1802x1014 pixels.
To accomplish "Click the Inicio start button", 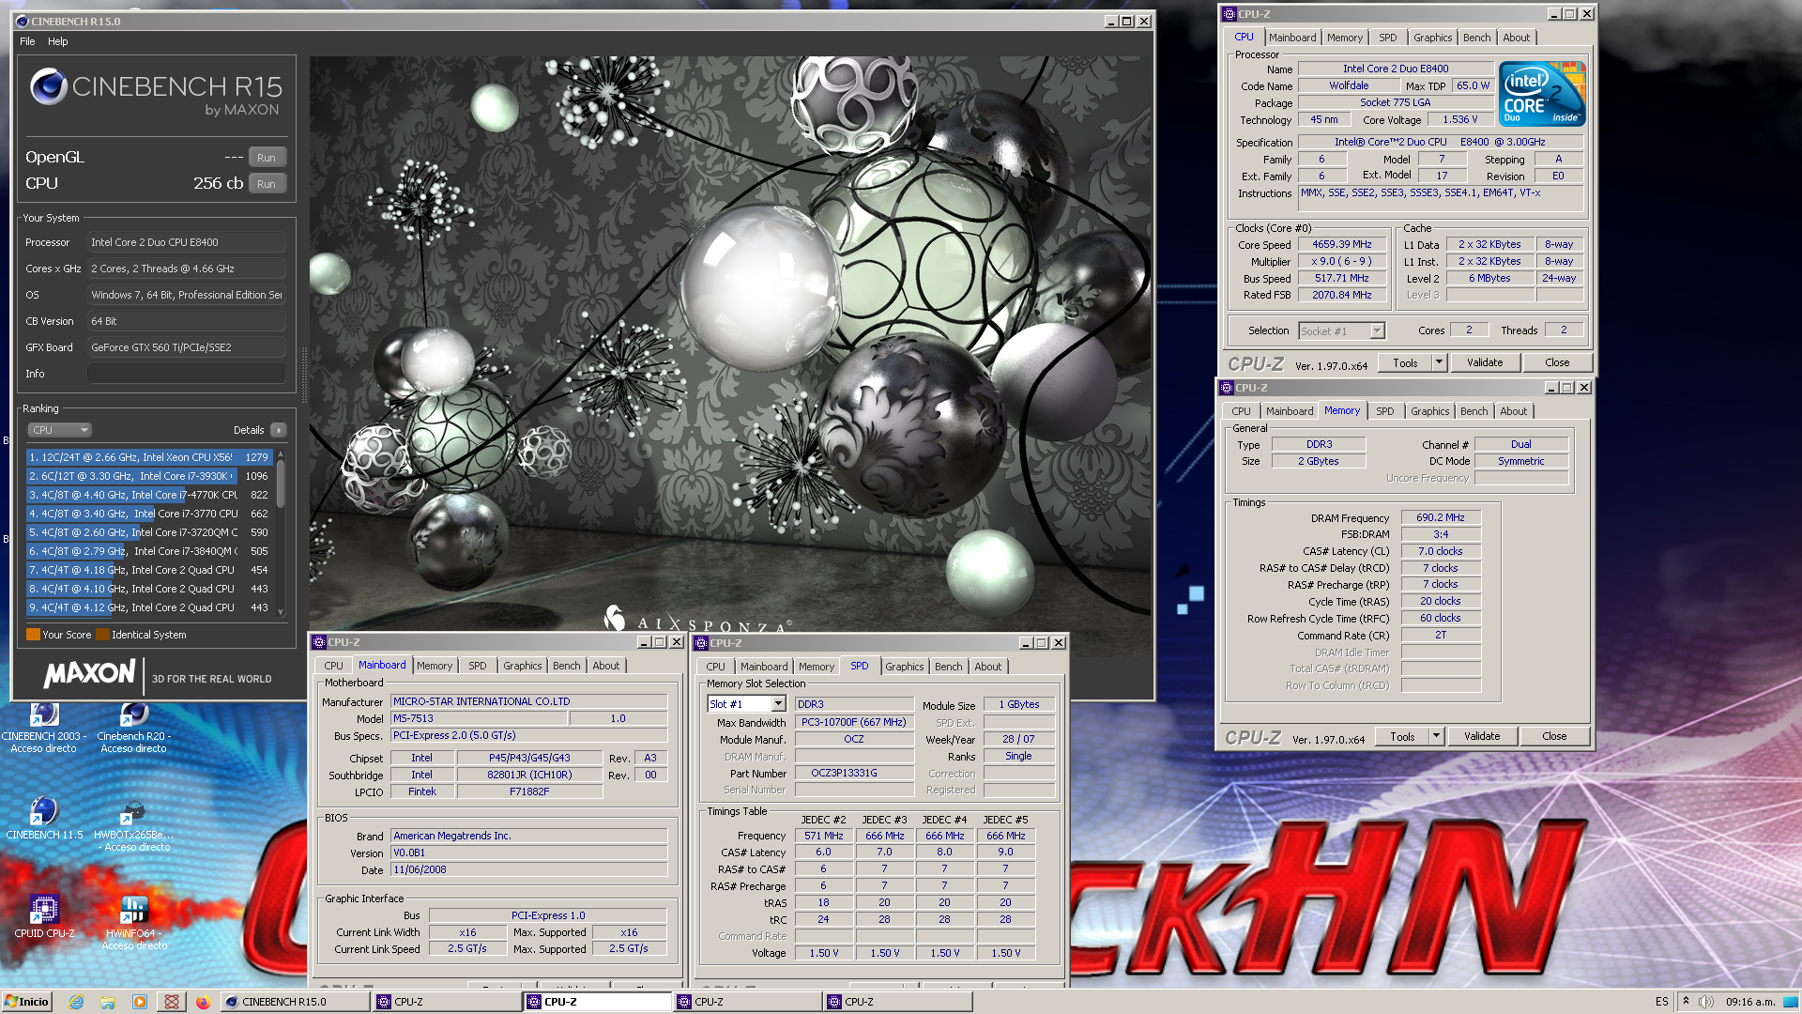I will [27, 1002].
